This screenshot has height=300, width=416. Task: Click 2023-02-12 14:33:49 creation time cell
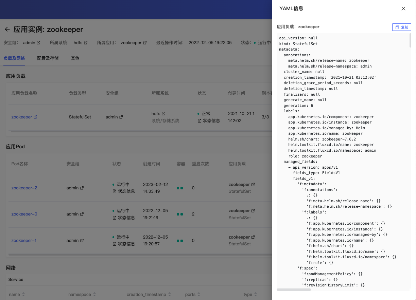[156, 188]
